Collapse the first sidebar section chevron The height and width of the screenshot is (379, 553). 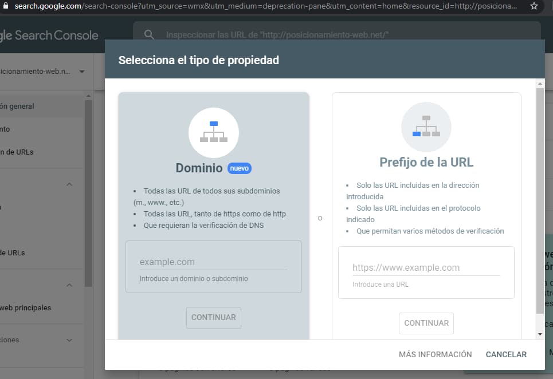coord(69,184)
